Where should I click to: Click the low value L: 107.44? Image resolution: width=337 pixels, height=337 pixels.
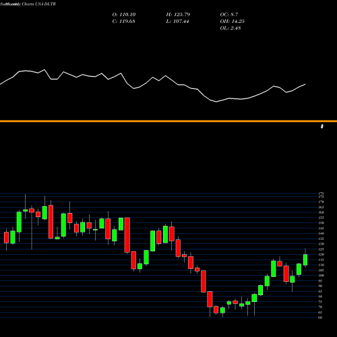[x=177, y=21]
